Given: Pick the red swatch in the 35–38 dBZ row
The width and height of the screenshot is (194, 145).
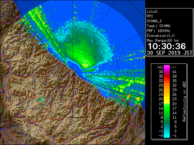Looking at the screenshot, I should click(167, 76).
